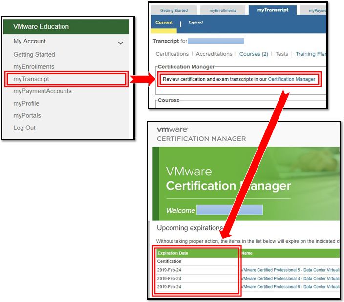Select myPortals in the sidebar
Image resolution: width=344 pixels, height=302 pixels.
tap(27, 115)
